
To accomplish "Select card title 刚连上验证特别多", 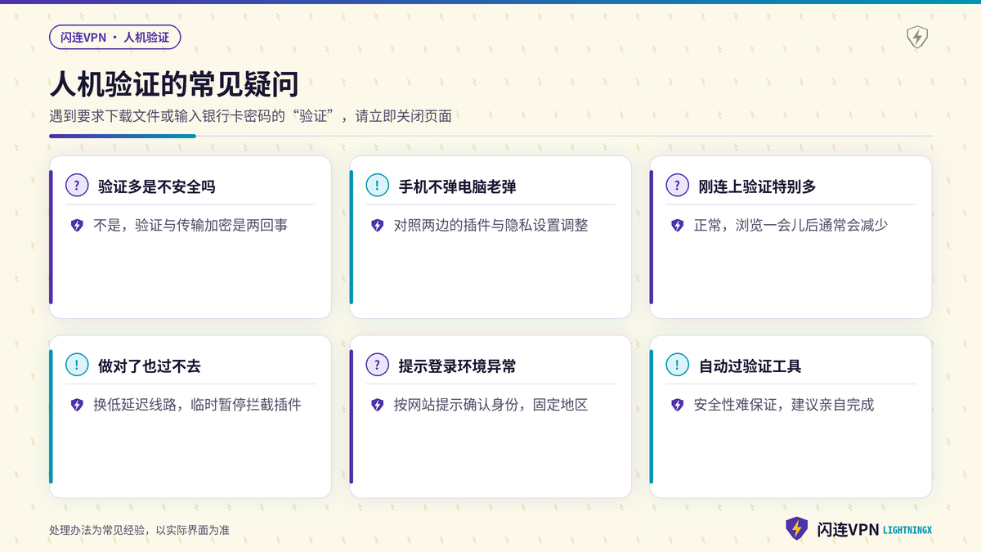I will pos(757,186).
